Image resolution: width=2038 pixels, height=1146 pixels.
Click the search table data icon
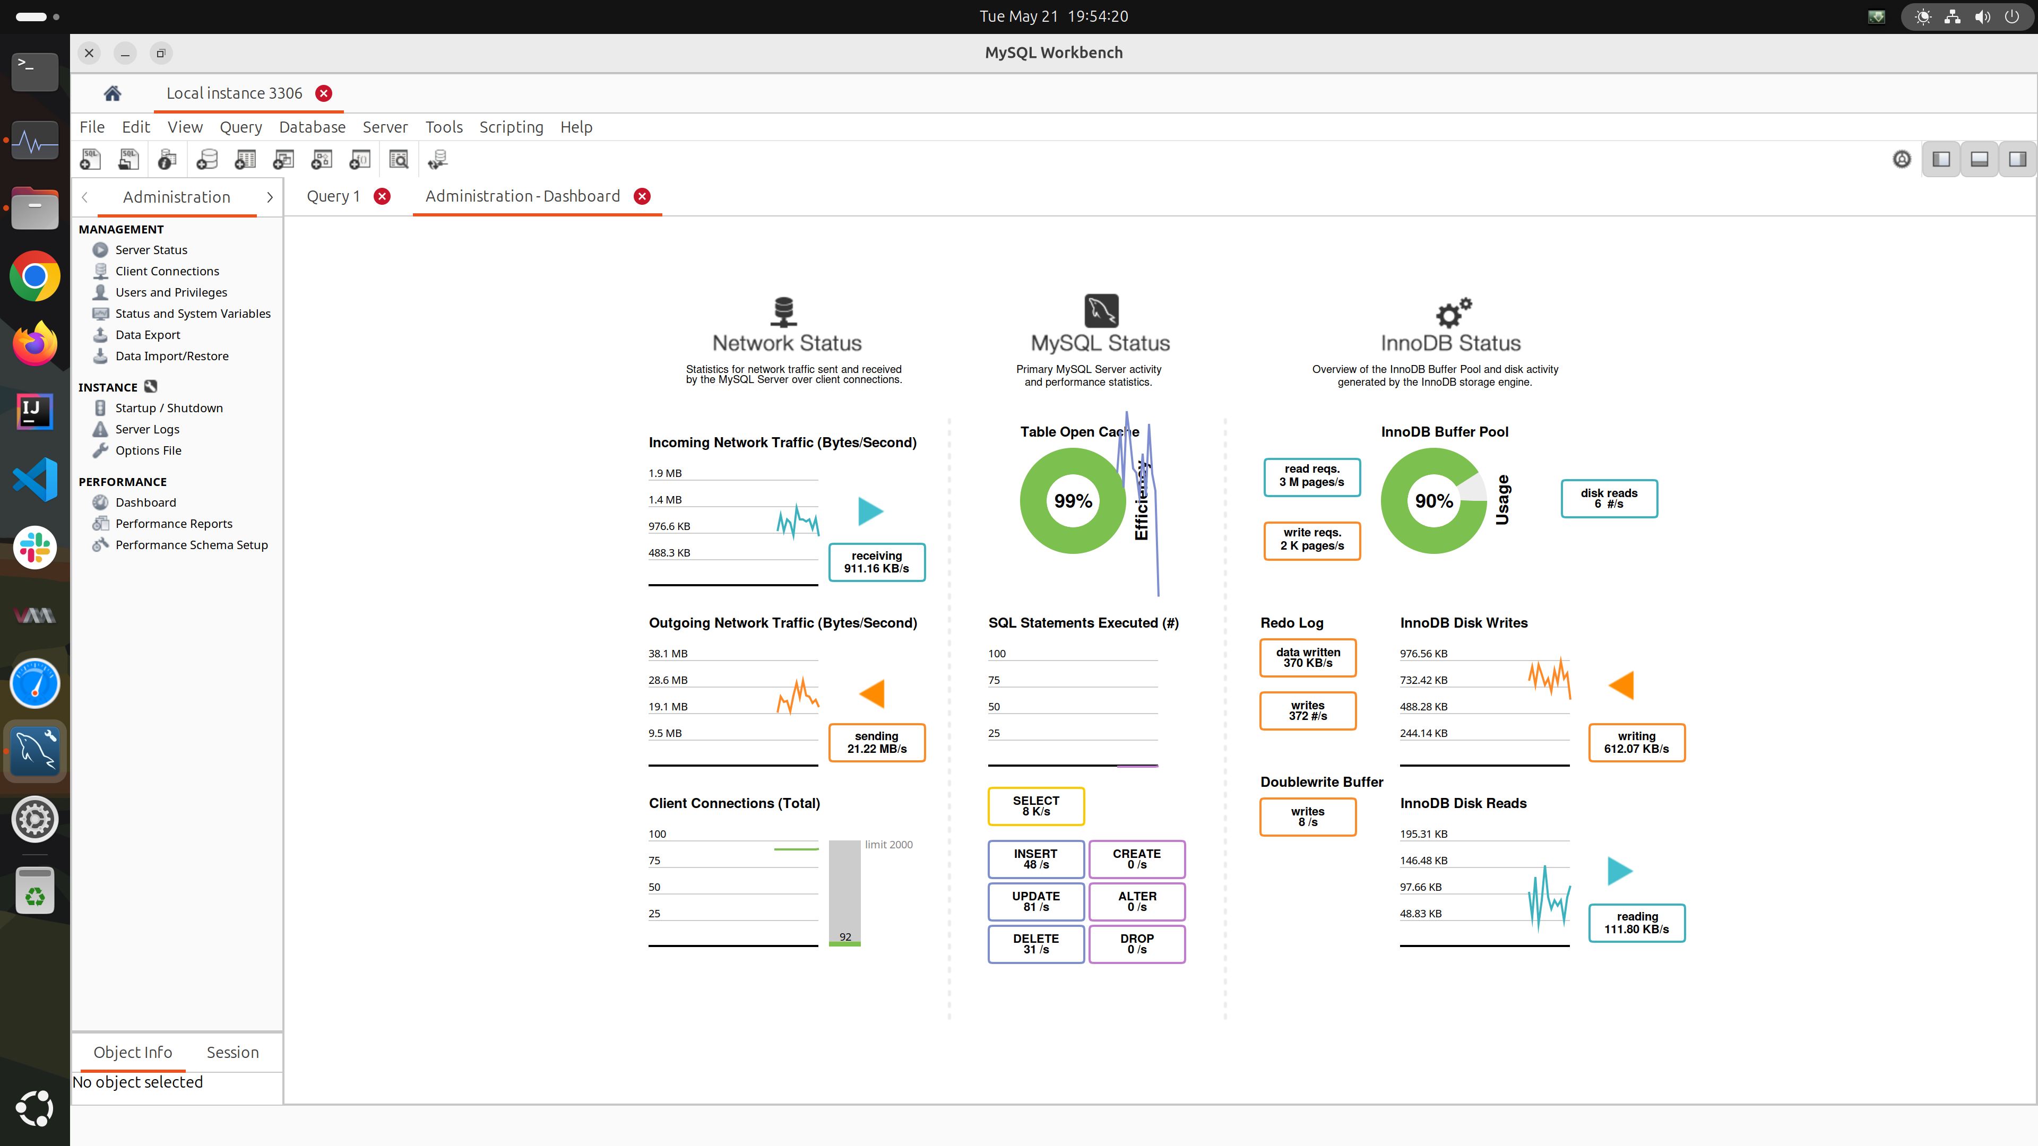coord(399,160)
